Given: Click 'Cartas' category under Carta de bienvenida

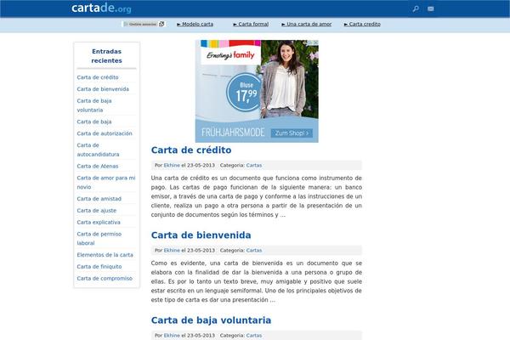Looking at the screenshot, I should pyautogui.click(x=254, y=250).
